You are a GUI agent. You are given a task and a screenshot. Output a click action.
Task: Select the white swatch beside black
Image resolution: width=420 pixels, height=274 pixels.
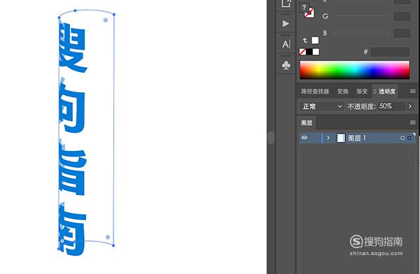316,52
